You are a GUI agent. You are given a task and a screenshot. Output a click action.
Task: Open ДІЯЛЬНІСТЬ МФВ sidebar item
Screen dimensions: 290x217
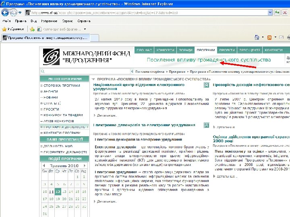click(58, 146)
